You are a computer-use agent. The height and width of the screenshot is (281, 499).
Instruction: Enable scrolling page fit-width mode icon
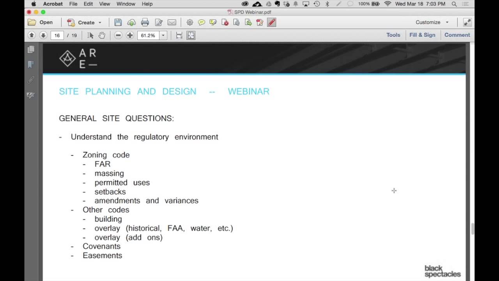click(x=179, y=35)
